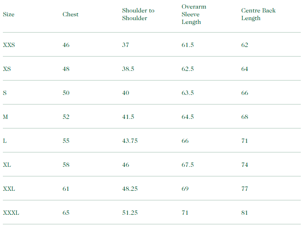
Task: Select the Centre Back Length header
Action: coord(259,14)
